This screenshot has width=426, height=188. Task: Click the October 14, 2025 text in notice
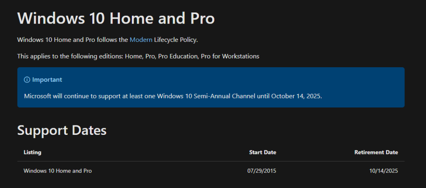point(296,96)
